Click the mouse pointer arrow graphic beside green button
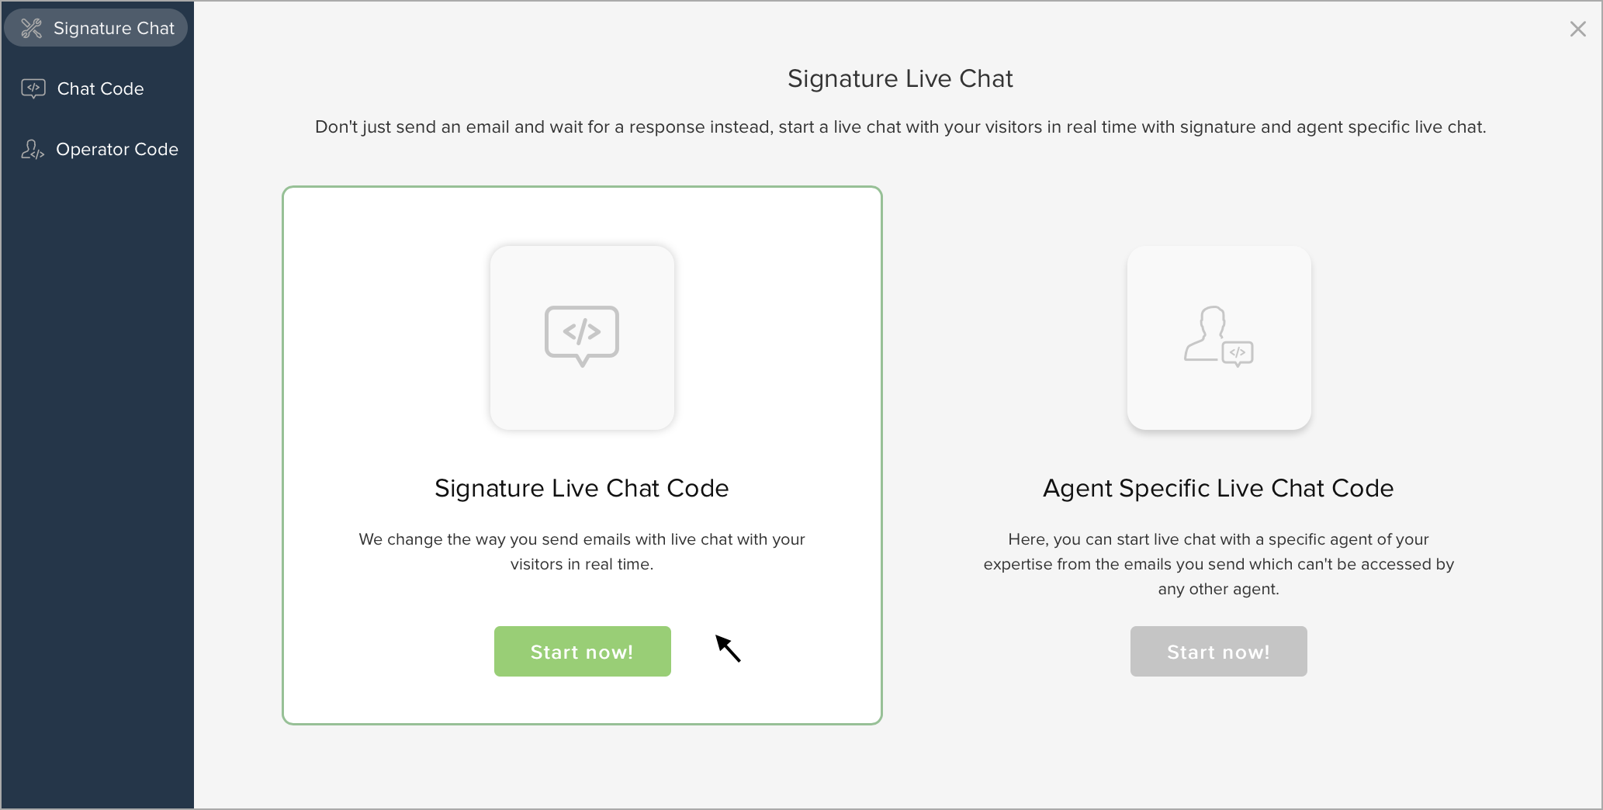This screenshot has height=810, width=1603. (x=728, y=648)
